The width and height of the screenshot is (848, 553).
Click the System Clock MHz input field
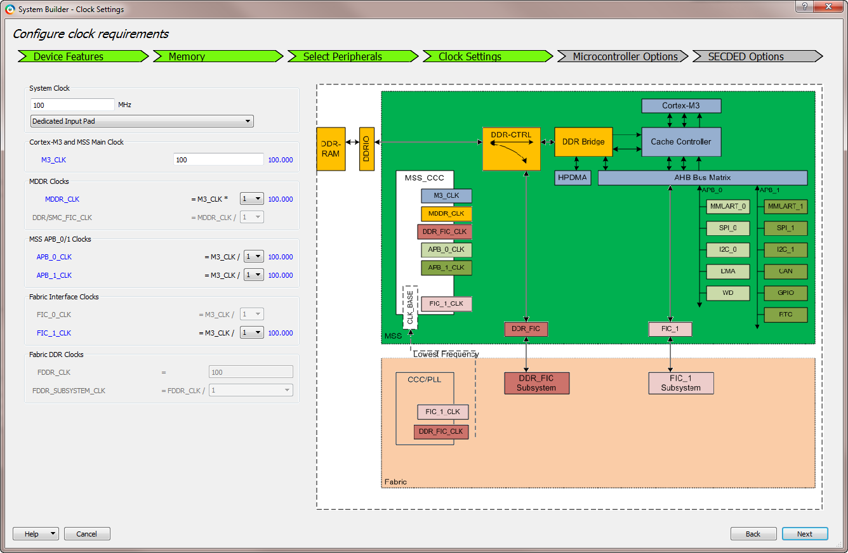pos(72,105)
